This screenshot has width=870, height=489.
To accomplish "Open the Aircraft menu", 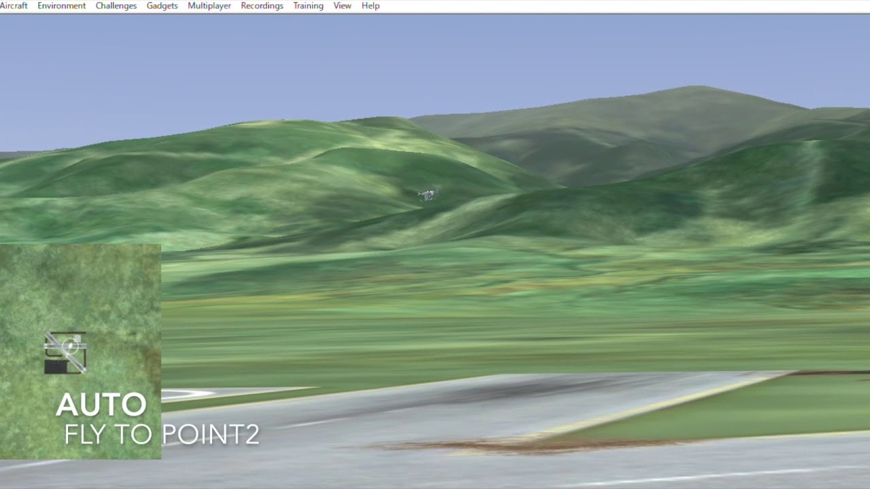I will (13, 5).
